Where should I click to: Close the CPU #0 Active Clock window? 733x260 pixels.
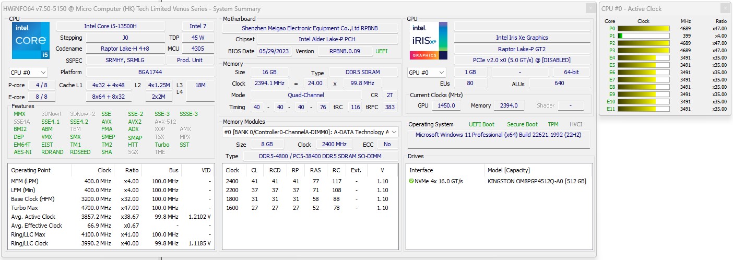(724, 8)
